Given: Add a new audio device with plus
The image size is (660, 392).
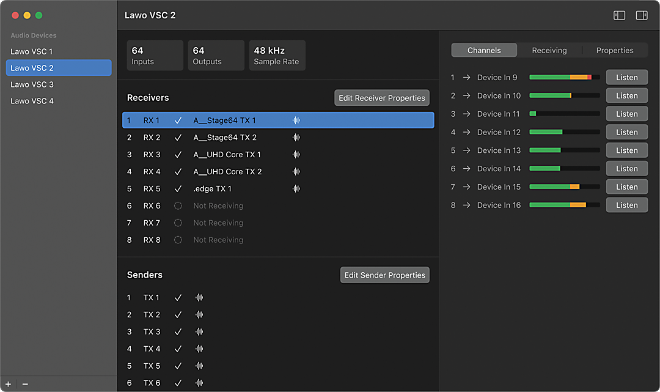Looking at the screenshot, I should click(x=8, y=384).
